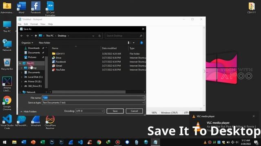
Task: Open Notepad's View menu
Action: point(43,24)
